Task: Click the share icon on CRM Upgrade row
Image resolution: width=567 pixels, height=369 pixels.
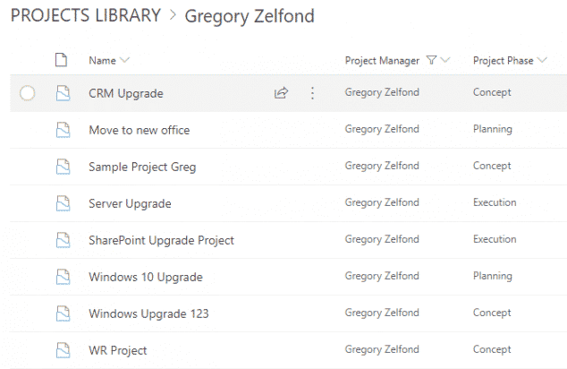Action: [x=281, y=92]
